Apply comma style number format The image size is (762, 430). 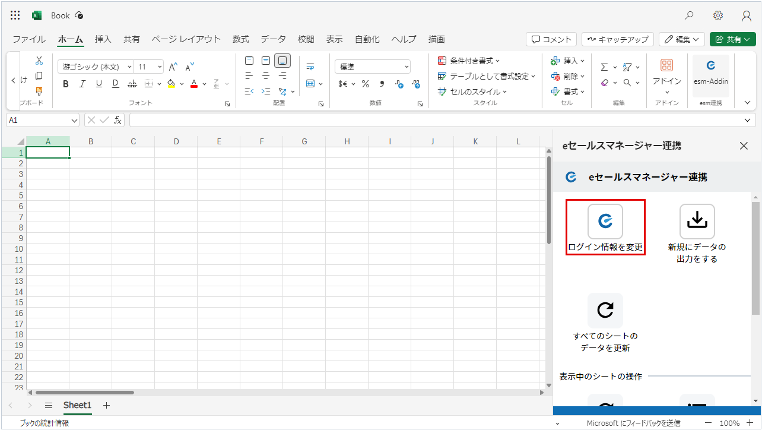382,84
